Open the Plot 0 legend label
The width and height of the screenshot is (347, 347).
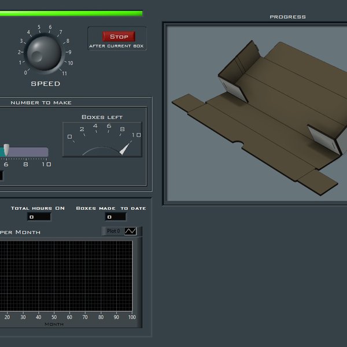point(113,231)
